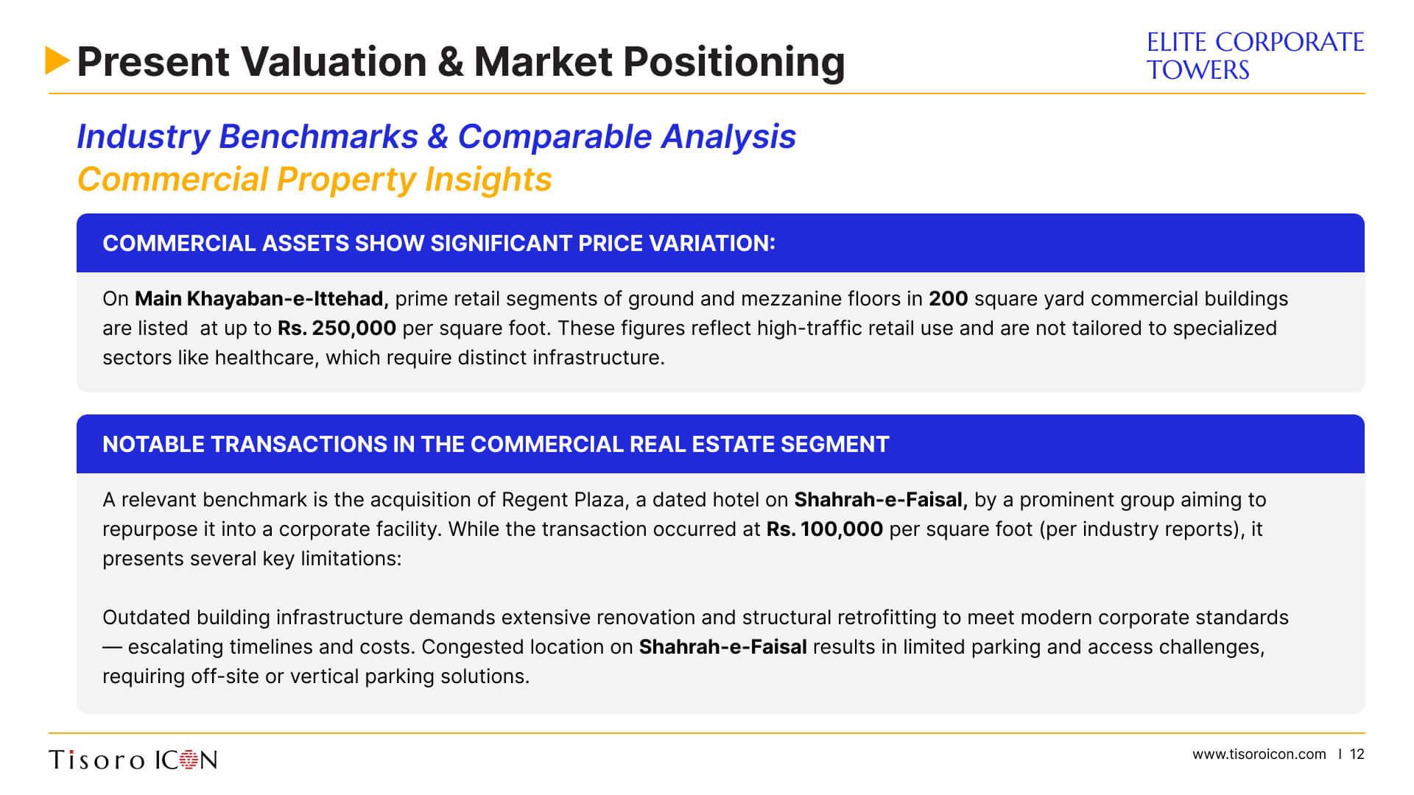Click the bold 200 square yard number
Image resolution: width=1414 pixels, height=795 pixels.
[948, 298]
